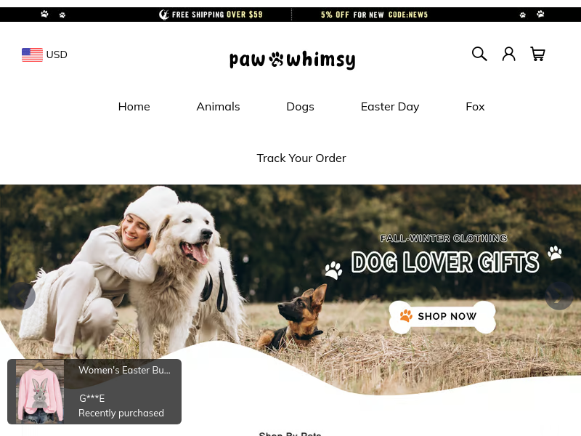Image resolution: width=581 pixels, height=436 pixels.
Task: Open Women's Easter Bu... recently purchased popup
Action: (x=94, y=392)
